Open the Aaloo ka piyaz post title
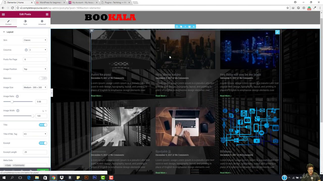The width and height of the screenshot is (323, 181). 101,74
